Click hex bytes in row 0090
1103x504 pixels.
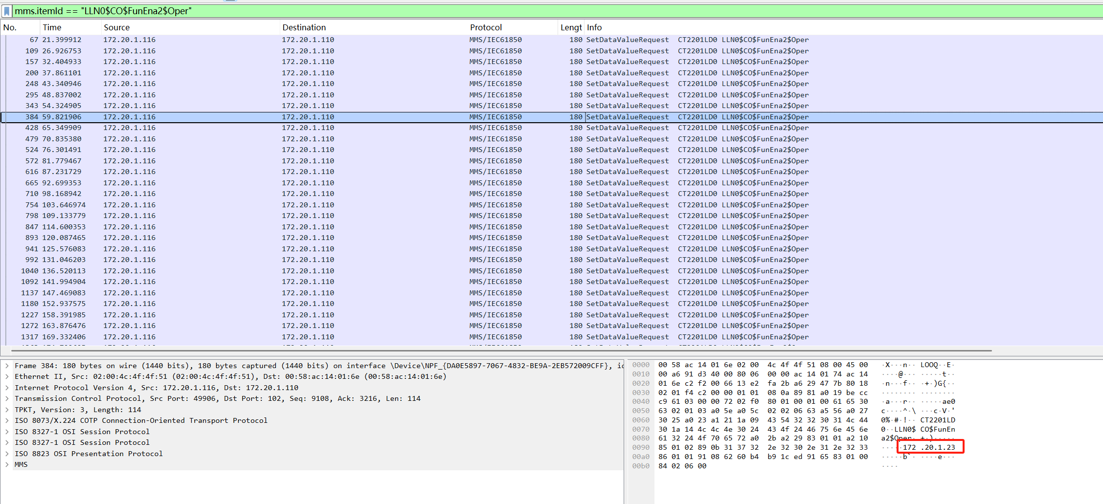click(763, 447)
